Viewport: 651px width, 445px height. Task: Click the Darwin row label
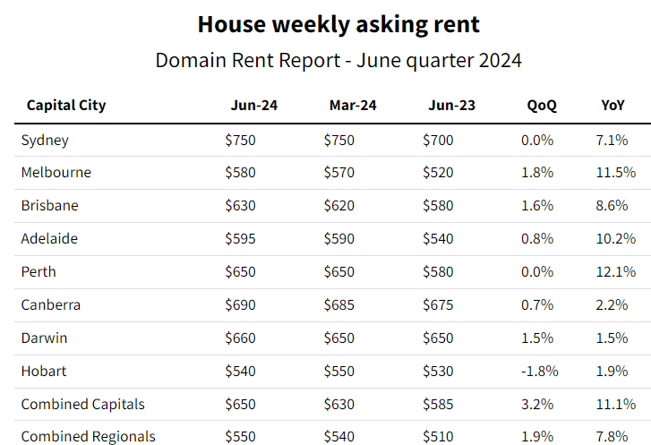(x=45, y=338)
